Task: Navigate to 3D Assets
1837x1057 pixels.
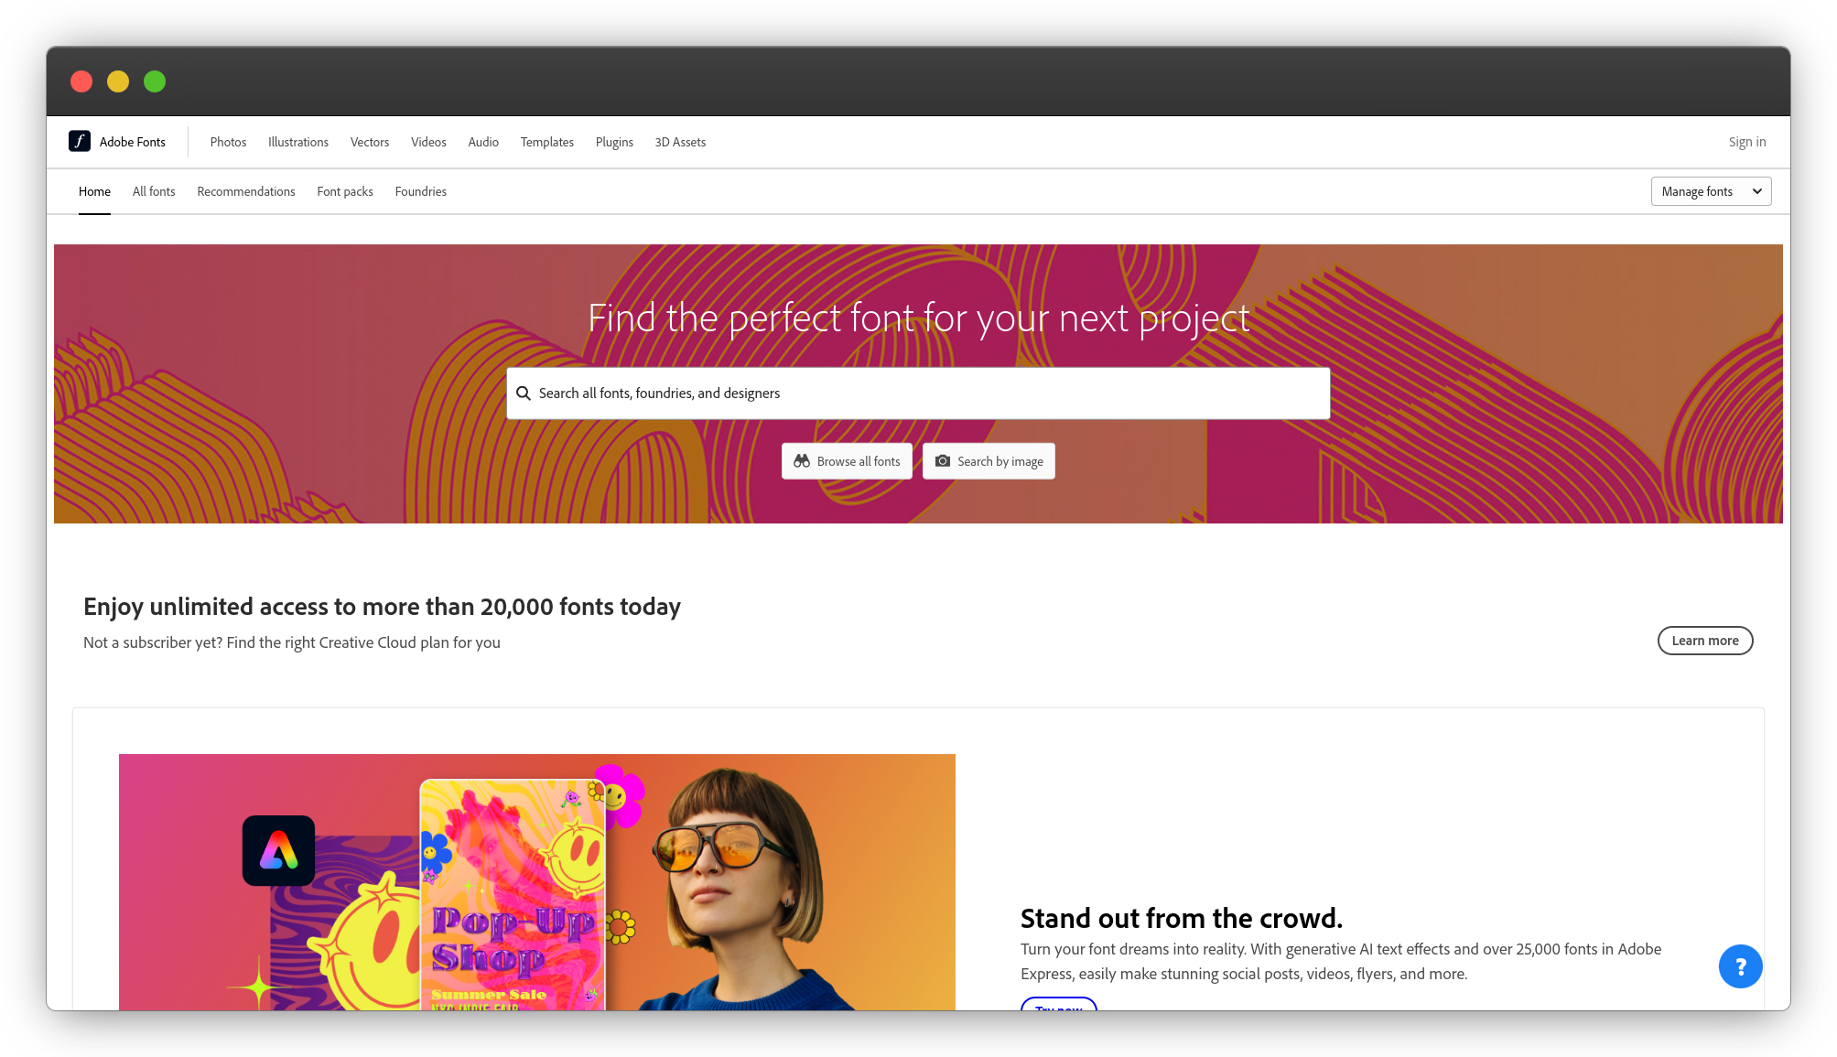Action: click(x=680, y=142)
